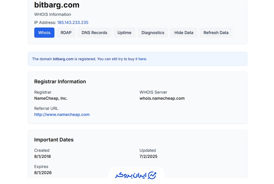Click the 'here' link to buy the domain
This screenshot has width=274, height=184.
tap(142, 59)
